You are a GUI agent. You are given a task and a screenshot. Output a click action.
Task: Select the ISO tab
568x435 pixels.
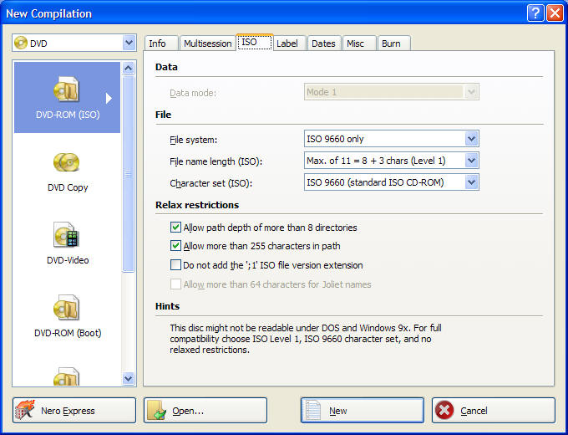point(255,42)
